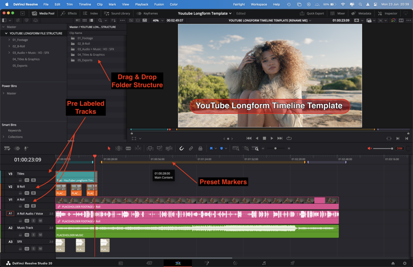413x267 pixels.
Task: Open macOS Spotlight search icon
Action: tap(360, 4)
